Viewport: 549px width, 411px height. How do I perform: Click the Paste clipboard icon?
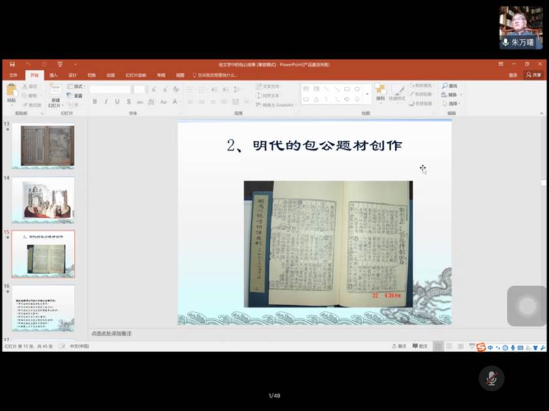click(x=12, y=91)
